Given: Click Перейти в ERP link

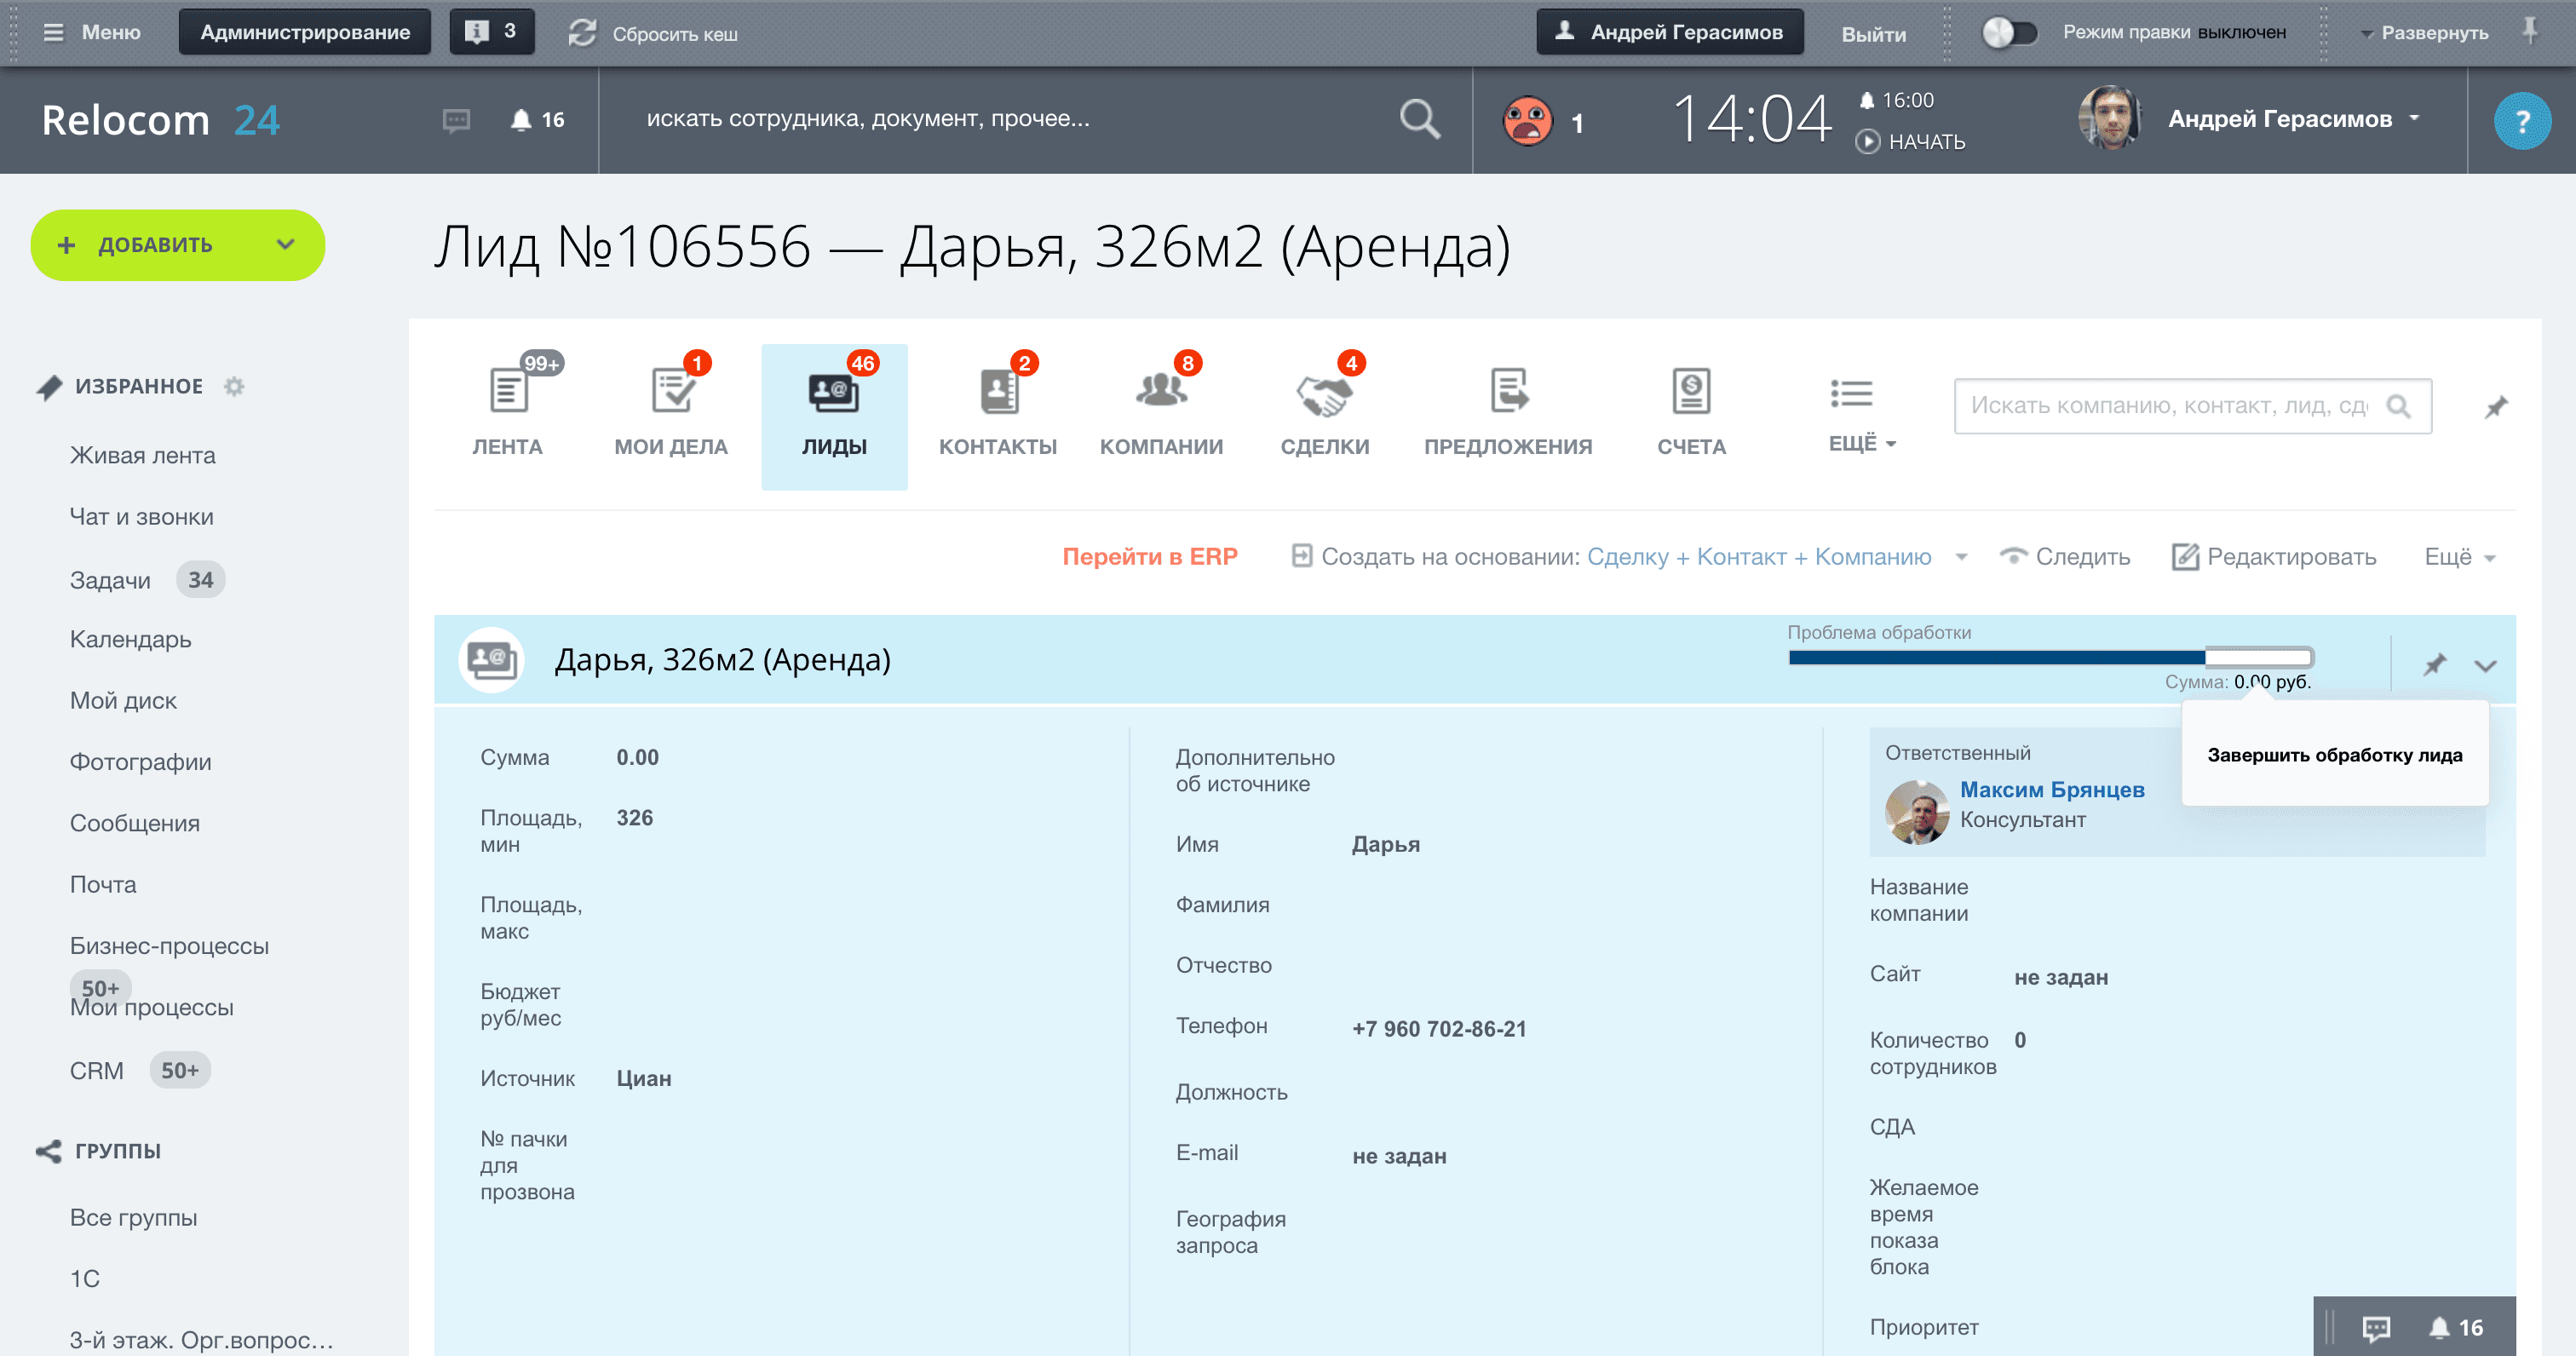Looking at the screenshot, I should click(1149, 556).
